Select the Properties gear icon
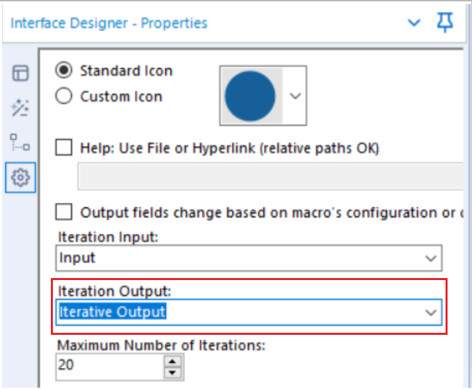The height and width of the screenshot is (389, 472). pyautogui.click(x=20, y=178)
